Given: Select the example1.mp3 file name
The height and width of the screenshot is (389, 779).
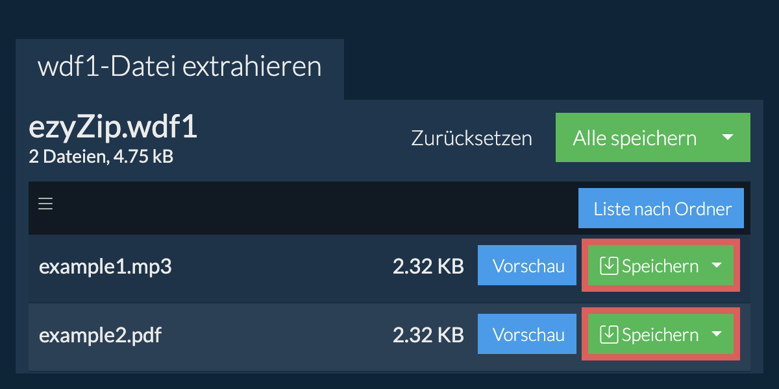Looking at the screenshot, I should [x=105, y=266].
